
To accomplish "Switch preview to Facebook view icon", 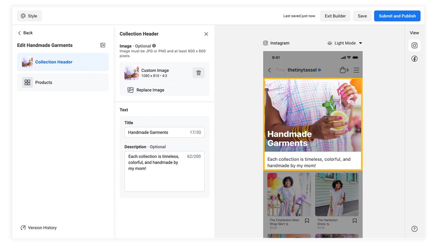I will click(414, 59).
